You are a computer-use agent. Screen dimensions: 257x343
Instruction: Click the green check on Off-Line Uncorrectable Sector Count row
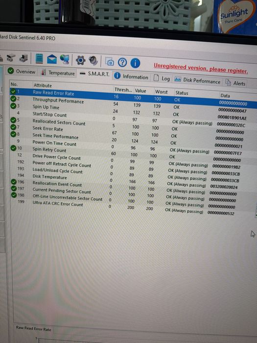click(x=14, y=195)
